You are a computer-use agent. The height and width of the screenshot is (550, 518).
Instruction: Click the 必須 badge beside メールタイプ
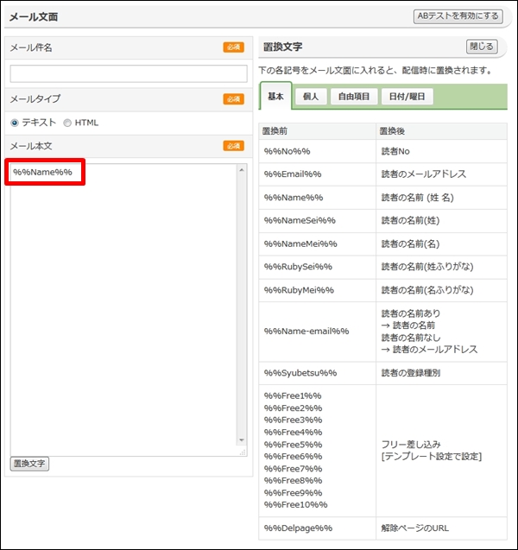234,99
